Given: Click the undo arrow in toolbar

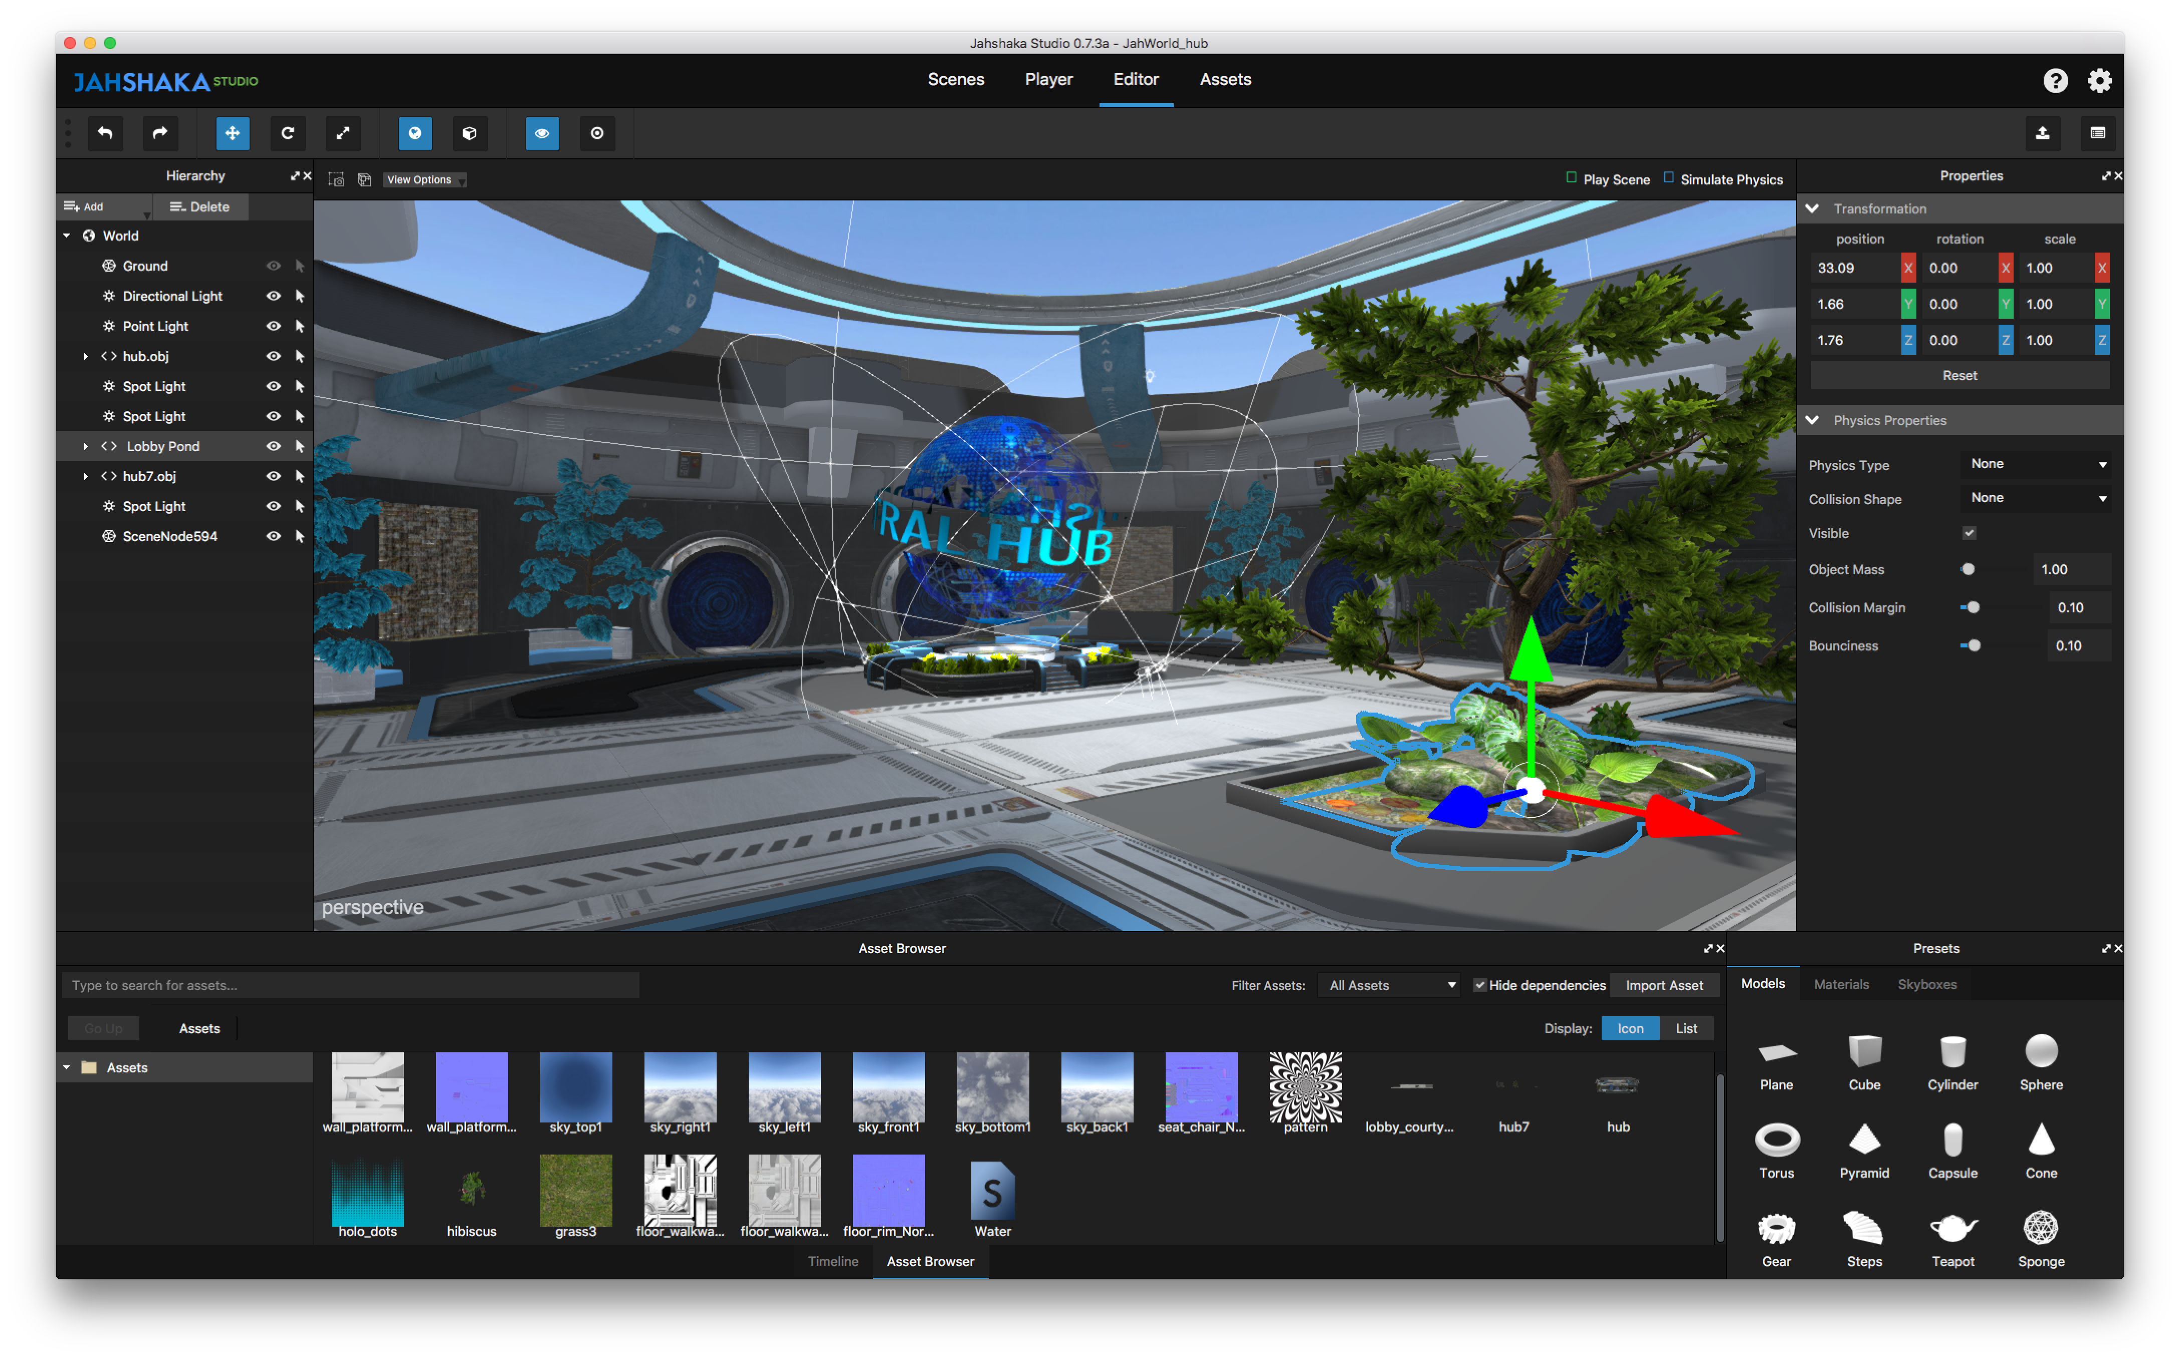Looking at the screenshot, I should (x=105, y=133).
